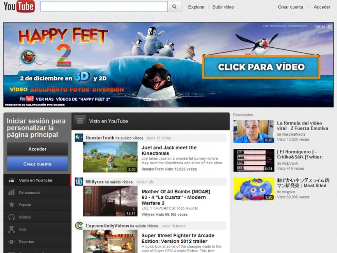Viewport: 337px width, 253px height.
Task: Open La fórmula del video viral thumbnail
Action: (x=254, y=132)
